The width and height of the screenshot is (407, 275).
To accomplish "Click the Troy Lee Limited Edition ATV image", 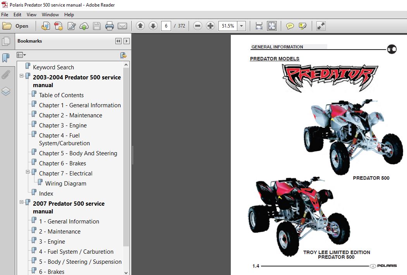I will point(299,216).
